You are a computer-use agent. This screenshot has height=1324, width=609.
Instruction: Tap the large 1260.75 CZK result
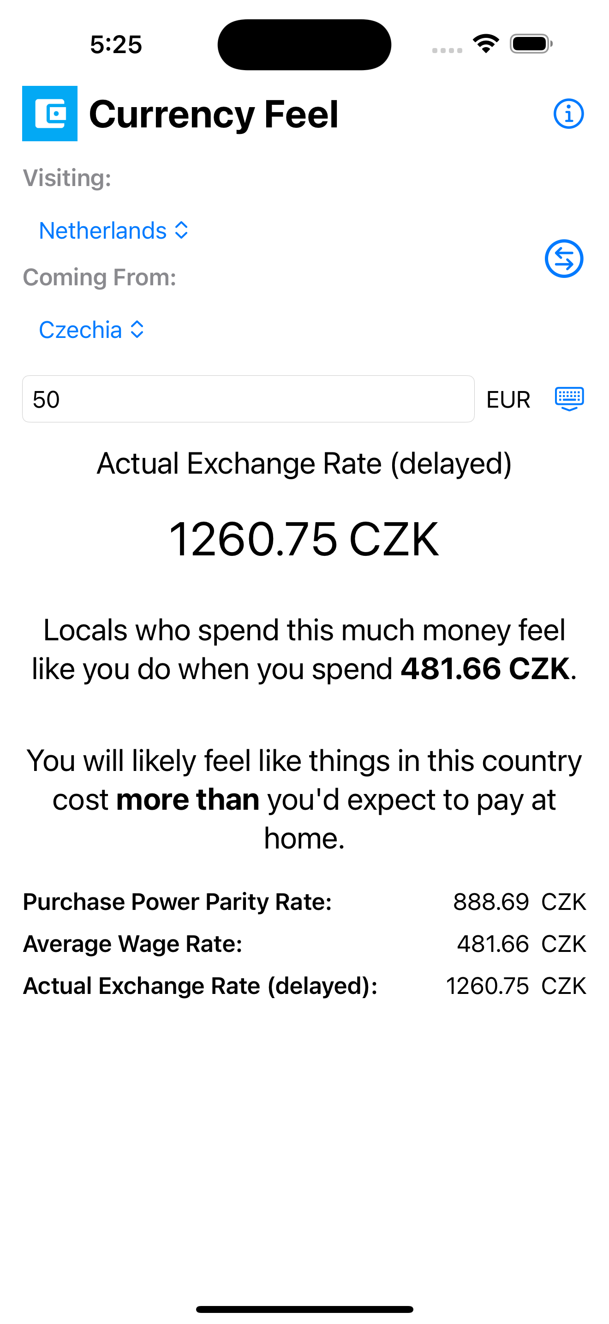[304, 539]
